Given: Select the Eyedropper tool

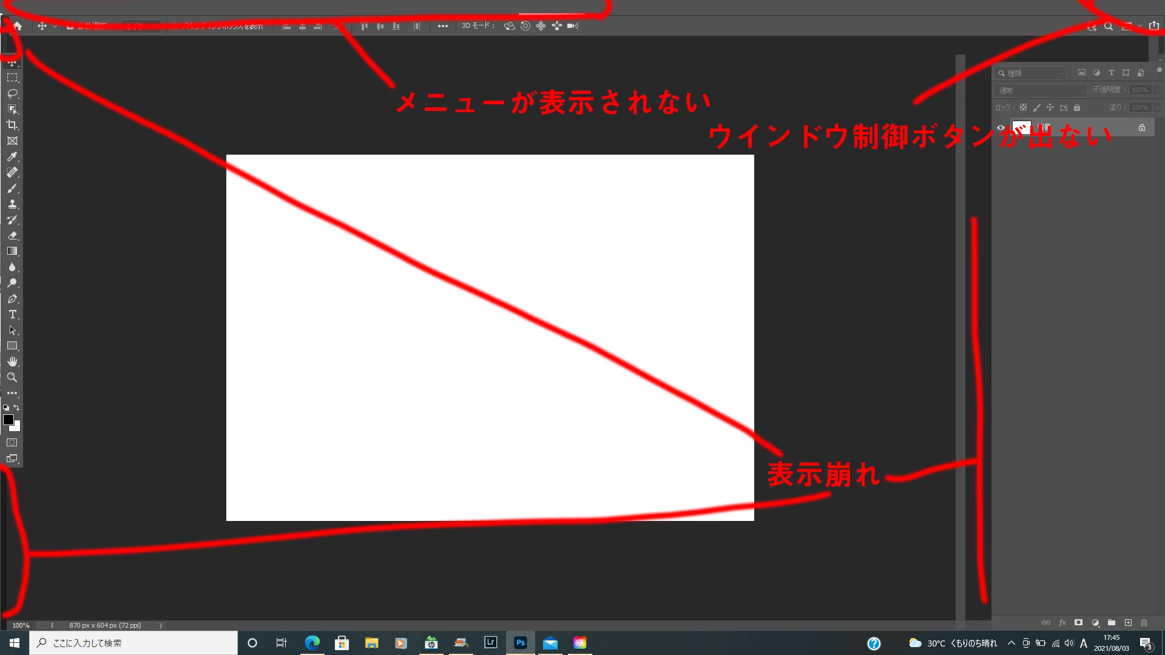Looking at the screenshot, I should (x=12, y=156).
